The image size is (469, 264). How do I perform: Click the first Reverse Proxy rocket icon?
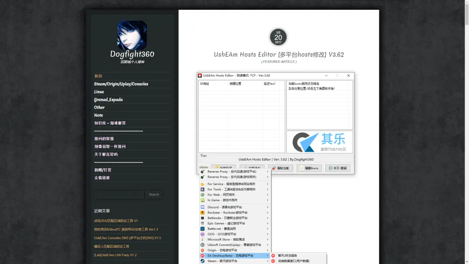coord(203,172)
